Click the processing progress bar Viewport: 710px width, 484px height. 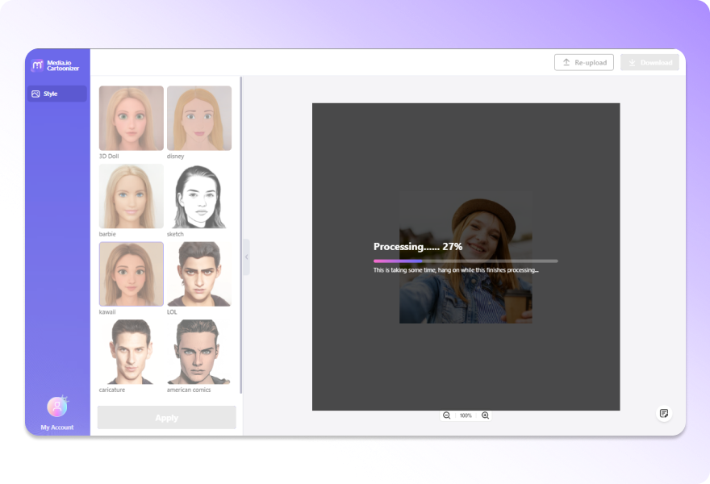click(465, 261)
